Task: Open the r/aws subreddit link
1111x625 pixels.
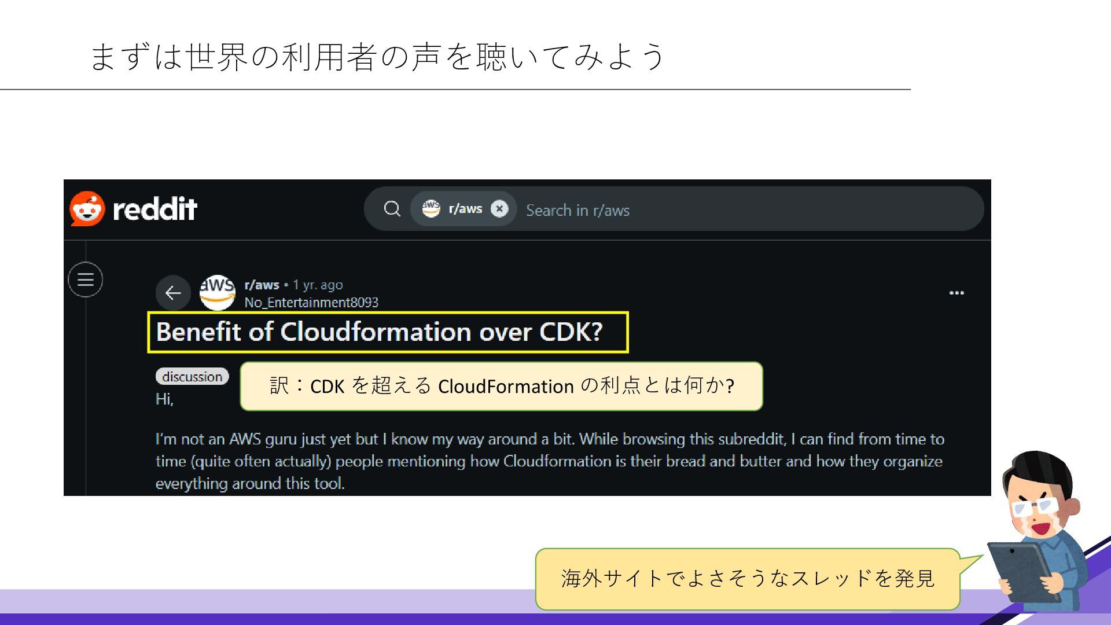Action: point(262,285)
